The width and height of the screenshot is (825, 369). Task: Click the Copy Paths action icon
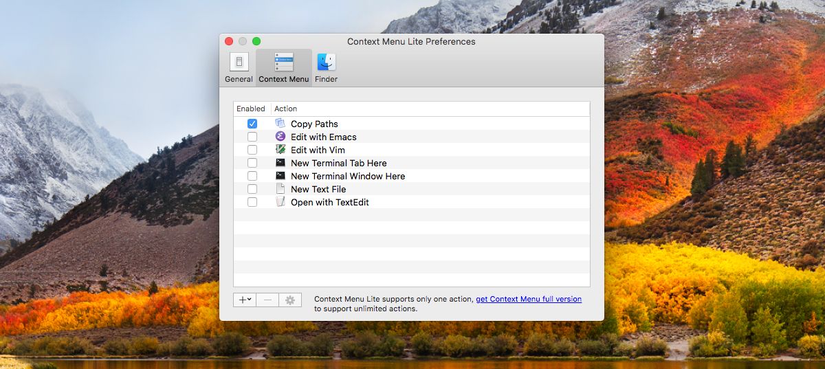tap(280, 124)
